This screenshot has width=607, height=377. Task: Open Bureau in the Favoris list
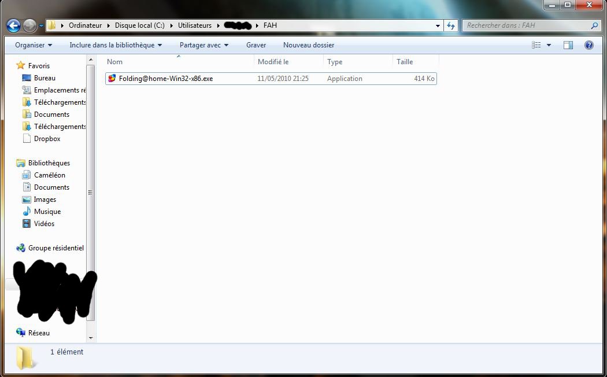(x=45, y=78)
